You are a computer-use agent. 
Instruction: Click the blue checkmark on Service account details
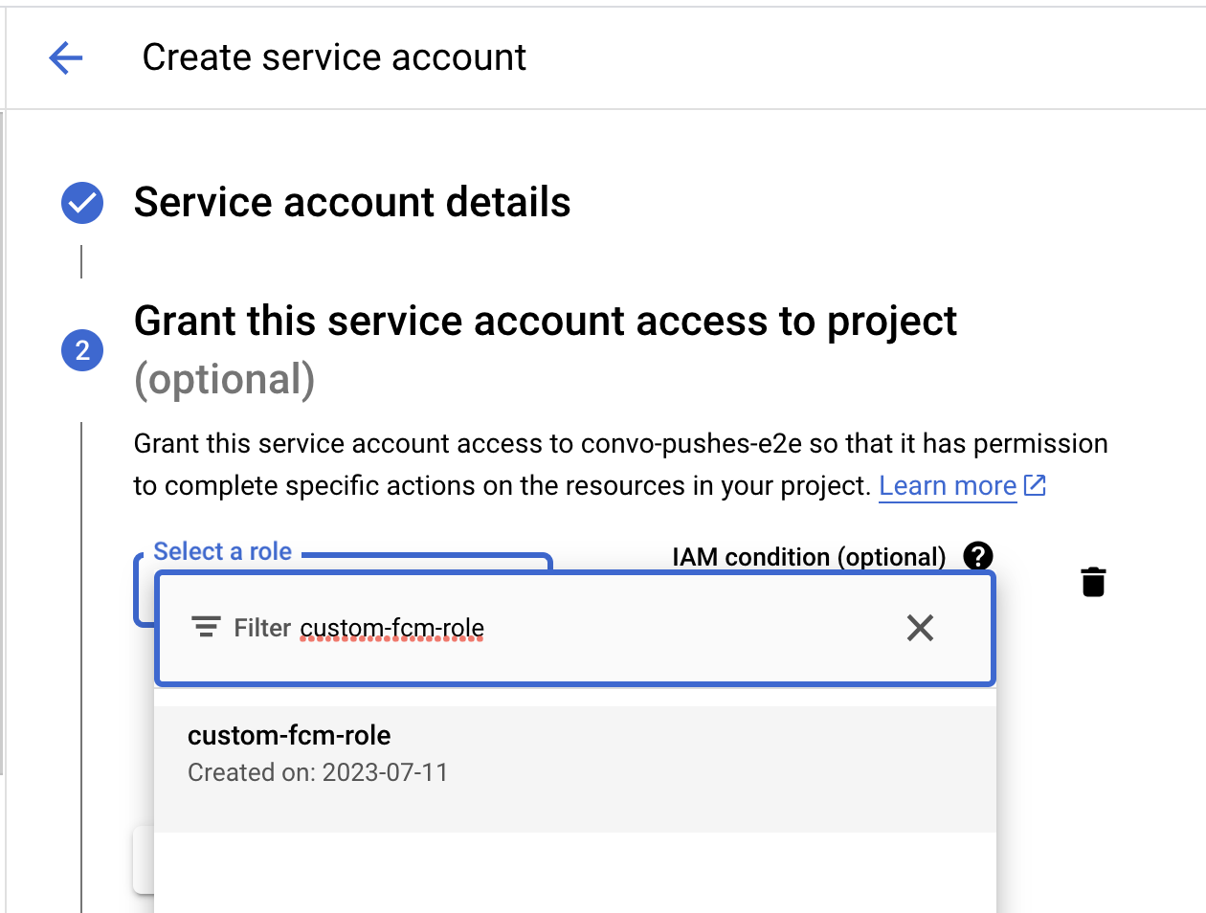point(81,202)
